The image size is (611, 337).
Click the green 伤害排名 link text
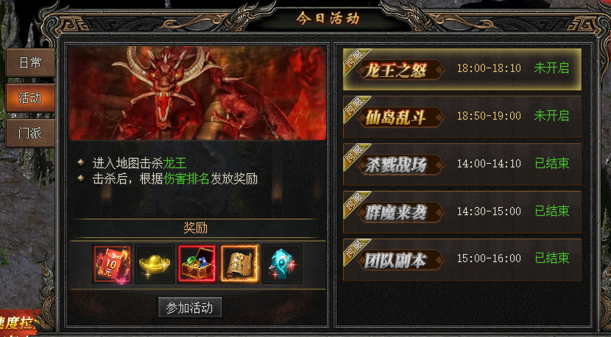pos(186,179)
